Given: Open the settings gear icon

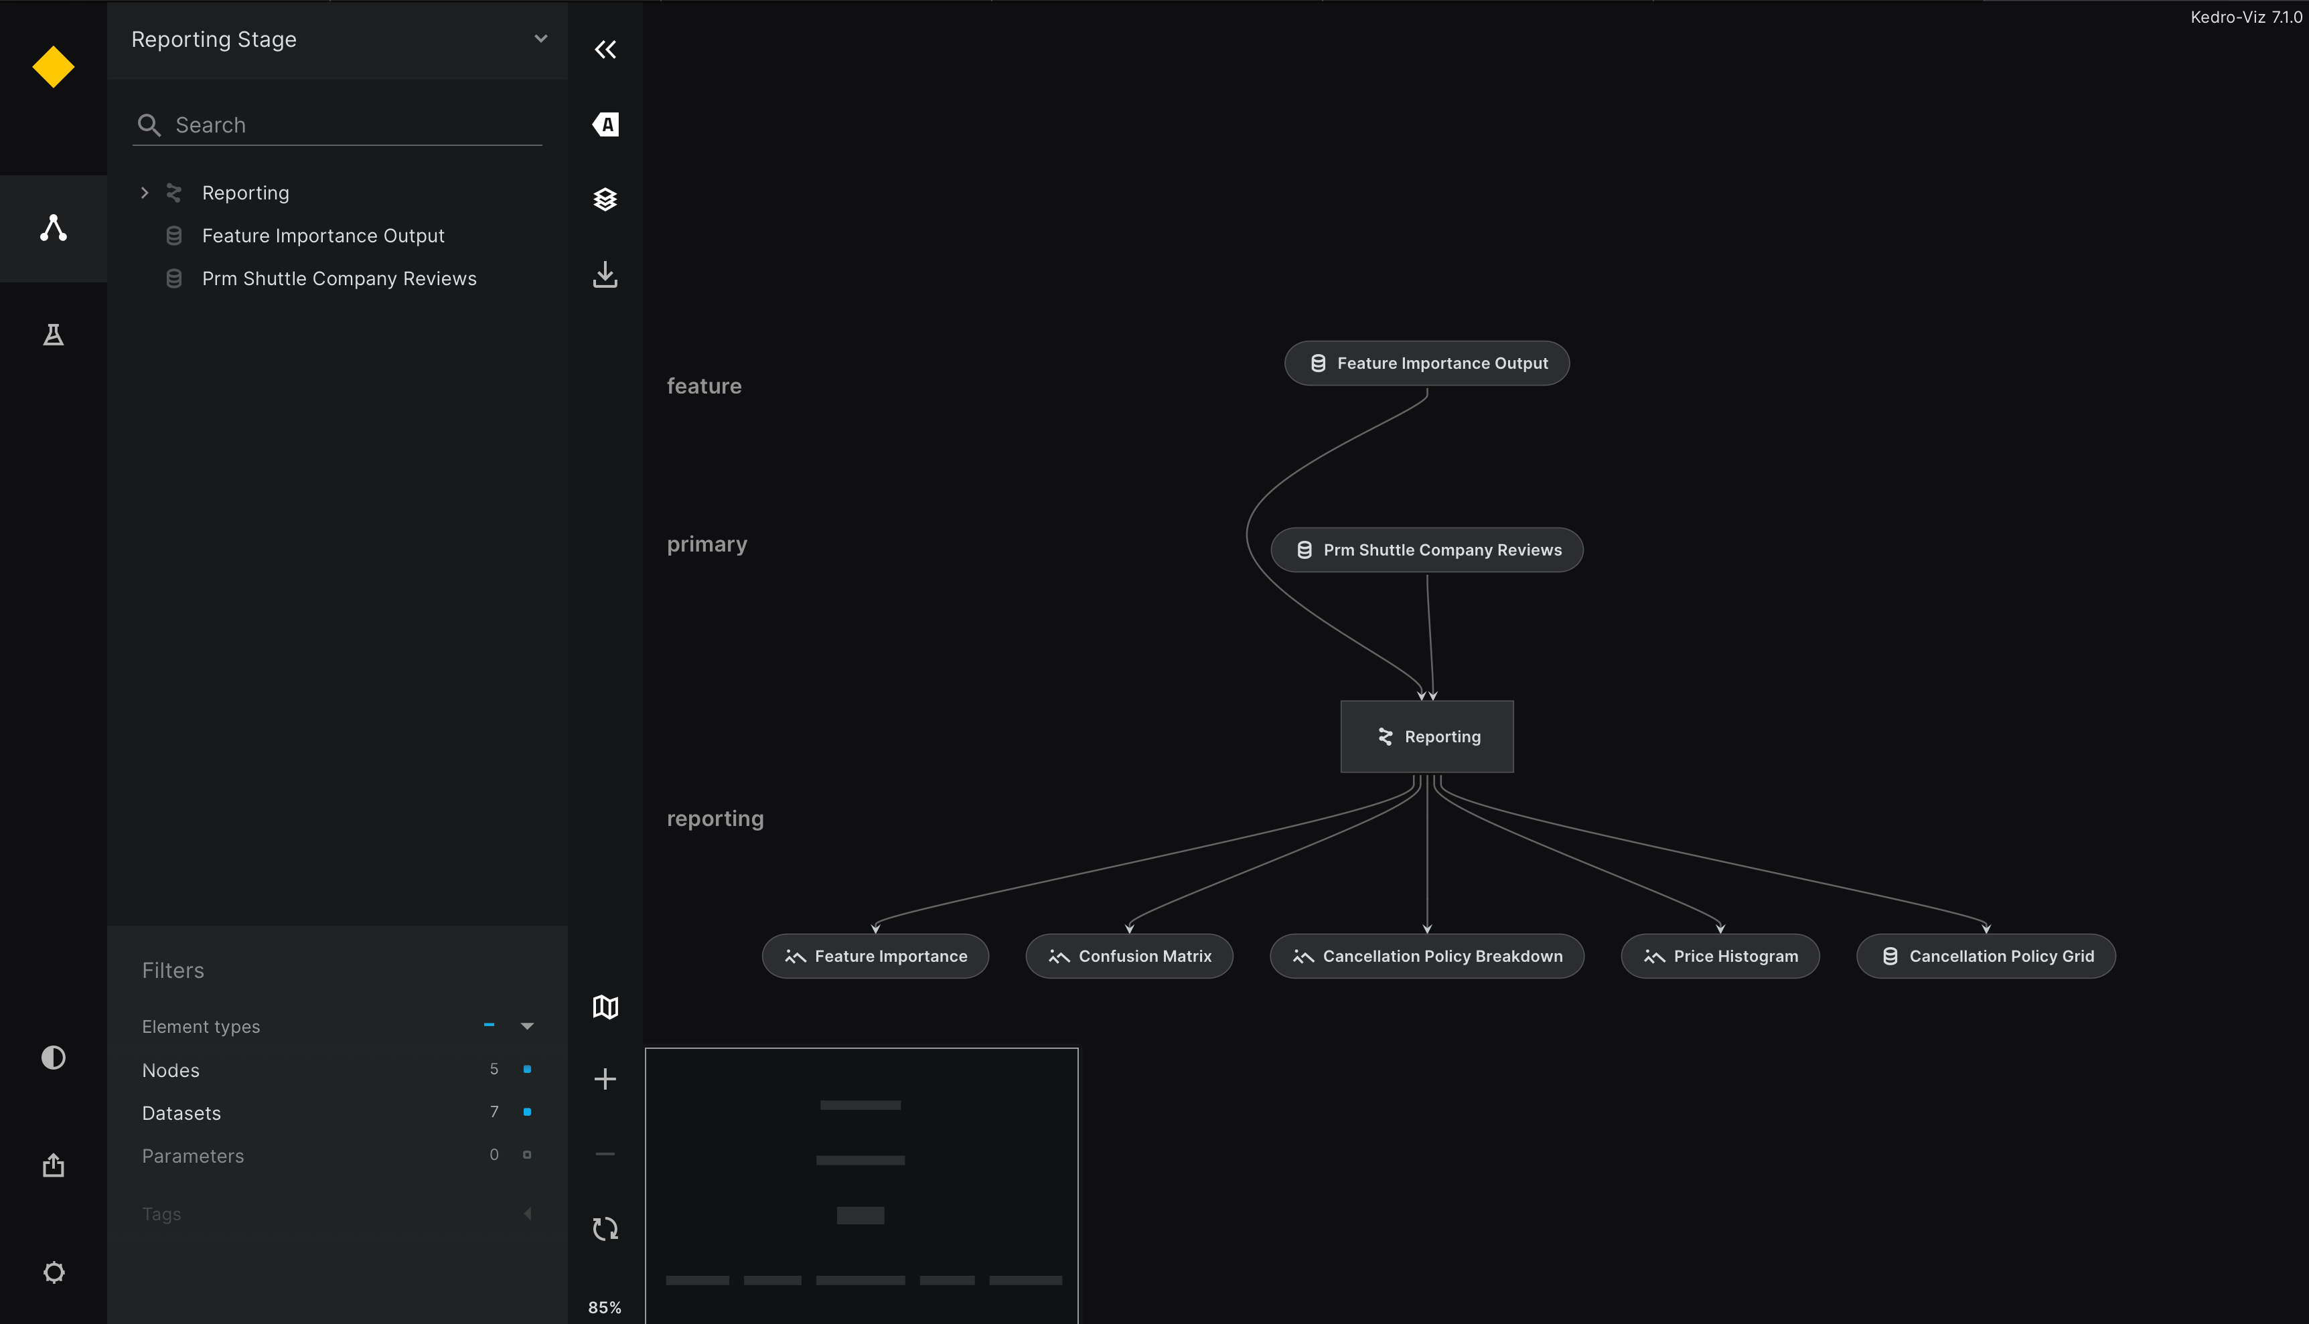Looking at the screenshot, I should pos(54,1272).
